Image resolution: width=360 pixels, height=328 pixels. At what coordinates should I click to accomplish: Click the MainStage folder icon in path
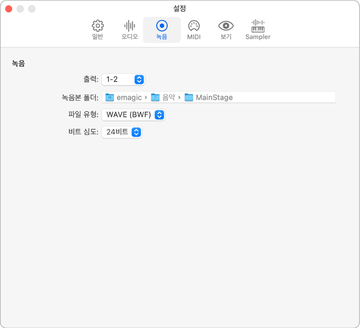(189, 97)
